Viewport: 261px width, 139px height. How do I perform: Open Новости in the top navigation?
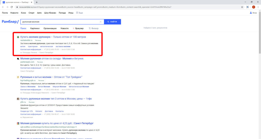[x=14, y=13]
